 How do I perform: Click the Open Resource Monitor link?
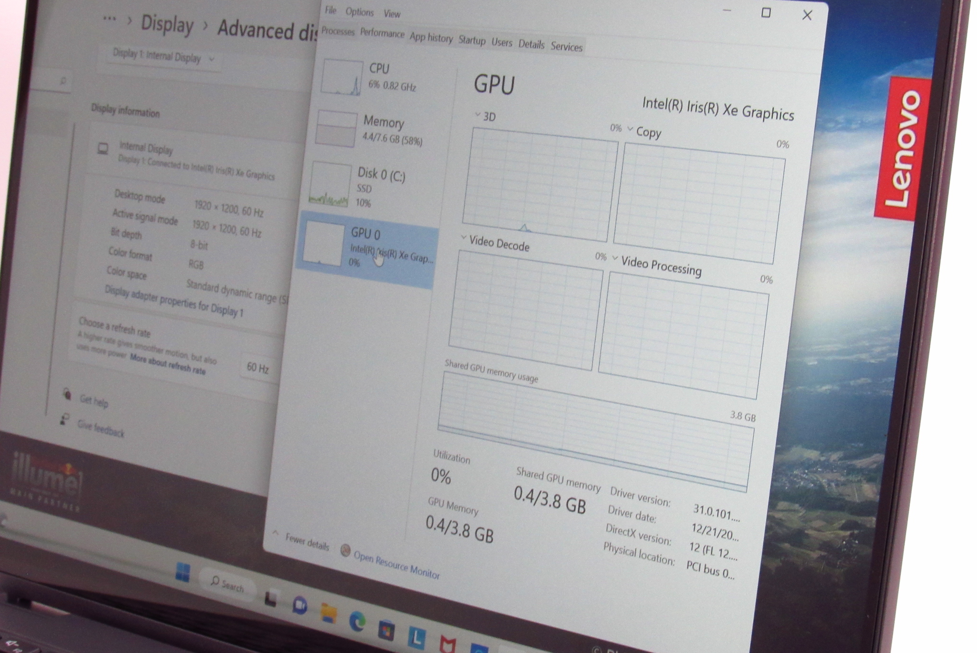coord(396,564)
